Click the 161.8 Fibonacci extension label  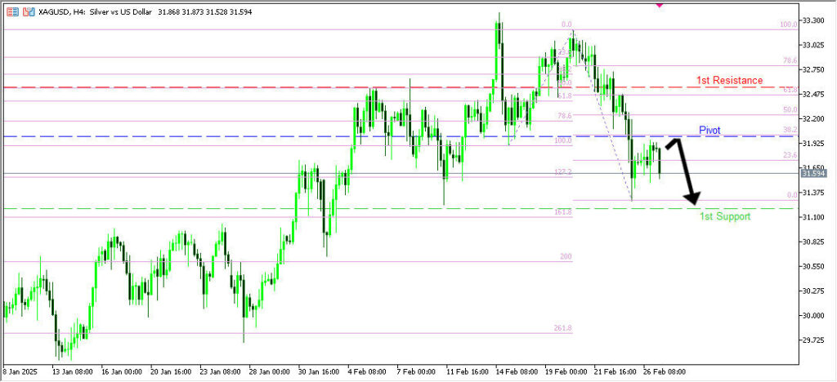click(562, 212)
